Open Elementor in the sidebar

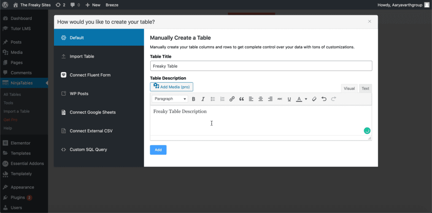click(24, 143)
